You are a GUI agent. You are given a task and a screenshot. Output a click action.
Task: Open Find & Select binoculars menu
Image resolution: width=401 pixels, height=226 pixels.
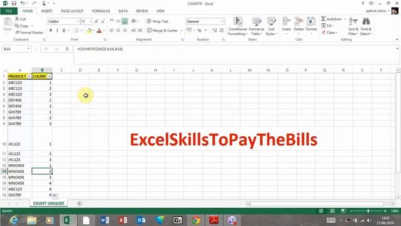(x=366, y=26)
